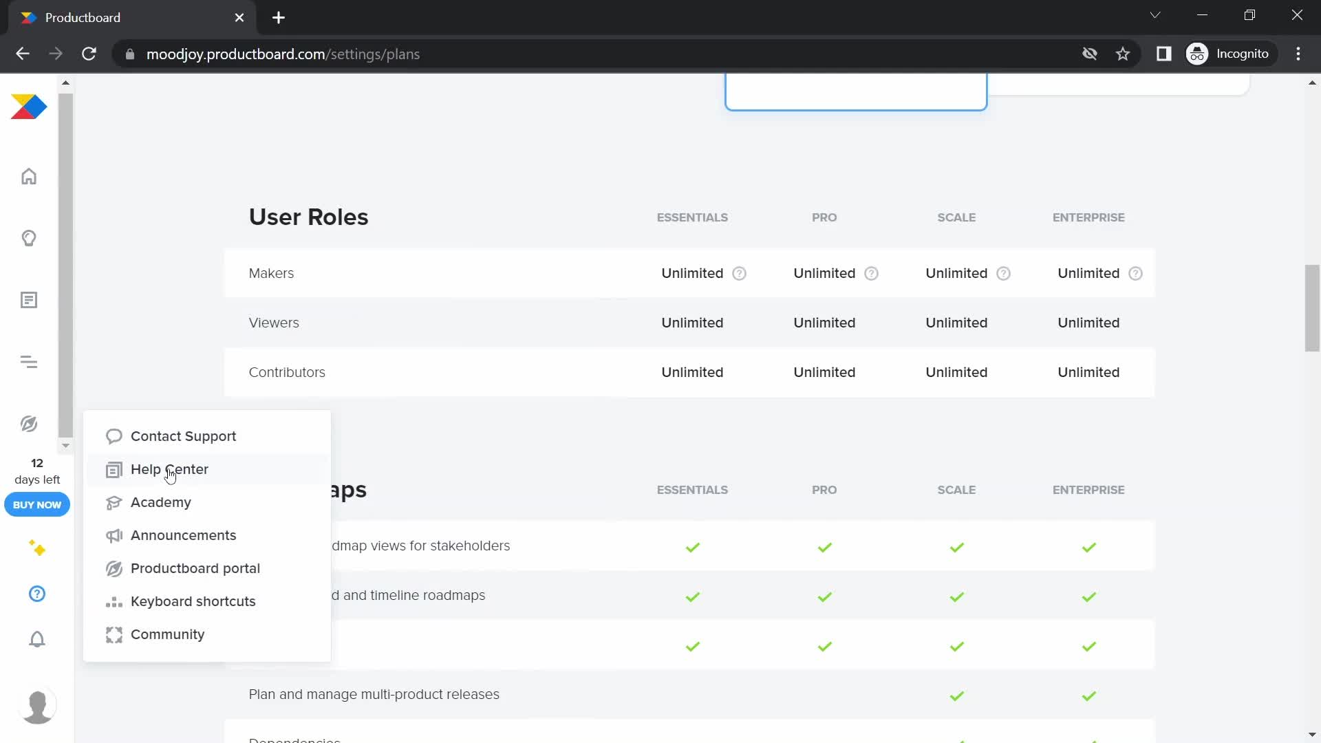The height and width of the screenshot is (743, 1321).
Task: Click the yellow sparkle icon in sidebar
Action: click(37, 548)
